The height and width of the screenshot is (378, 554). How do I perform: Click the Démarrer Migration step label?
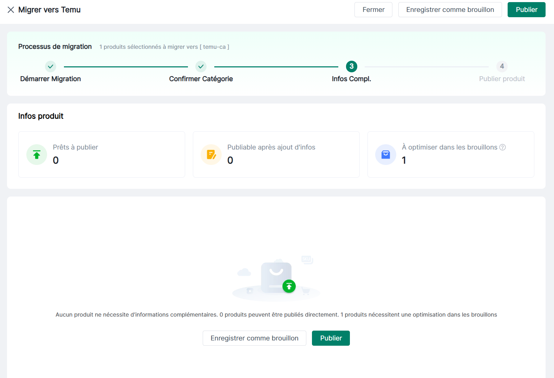51,79
